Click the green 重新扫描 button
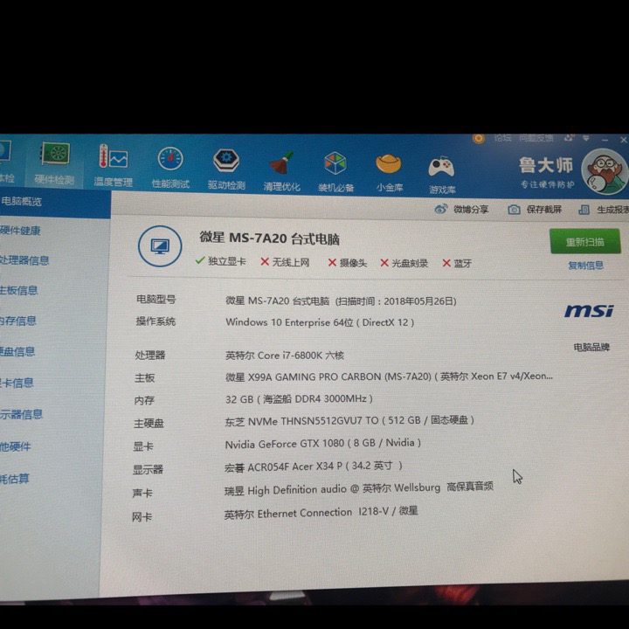Viewport: 629px width, 629px height. click(x=584, y=241)
